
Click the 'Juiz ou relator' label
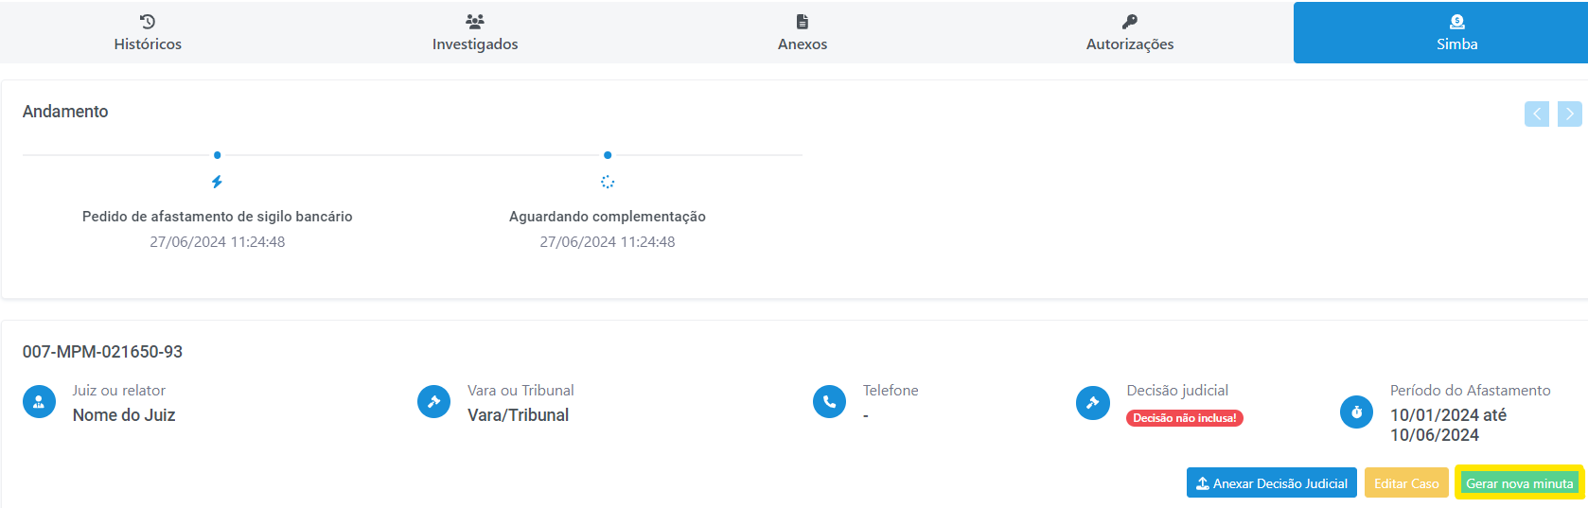119,391
